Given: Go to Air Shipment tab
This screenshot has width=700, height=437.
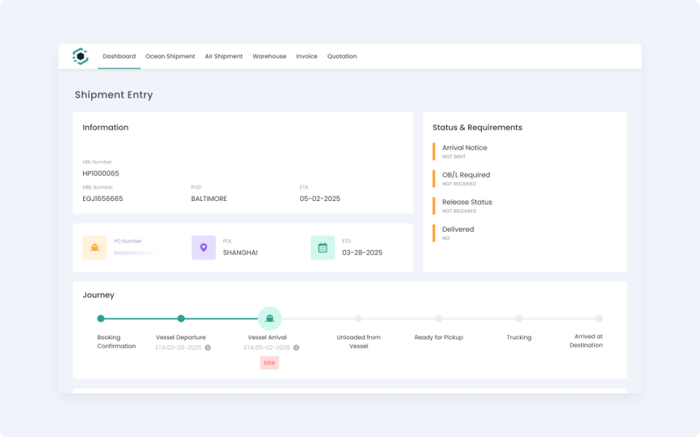Looking at the screenshot, I should point(224,56).
